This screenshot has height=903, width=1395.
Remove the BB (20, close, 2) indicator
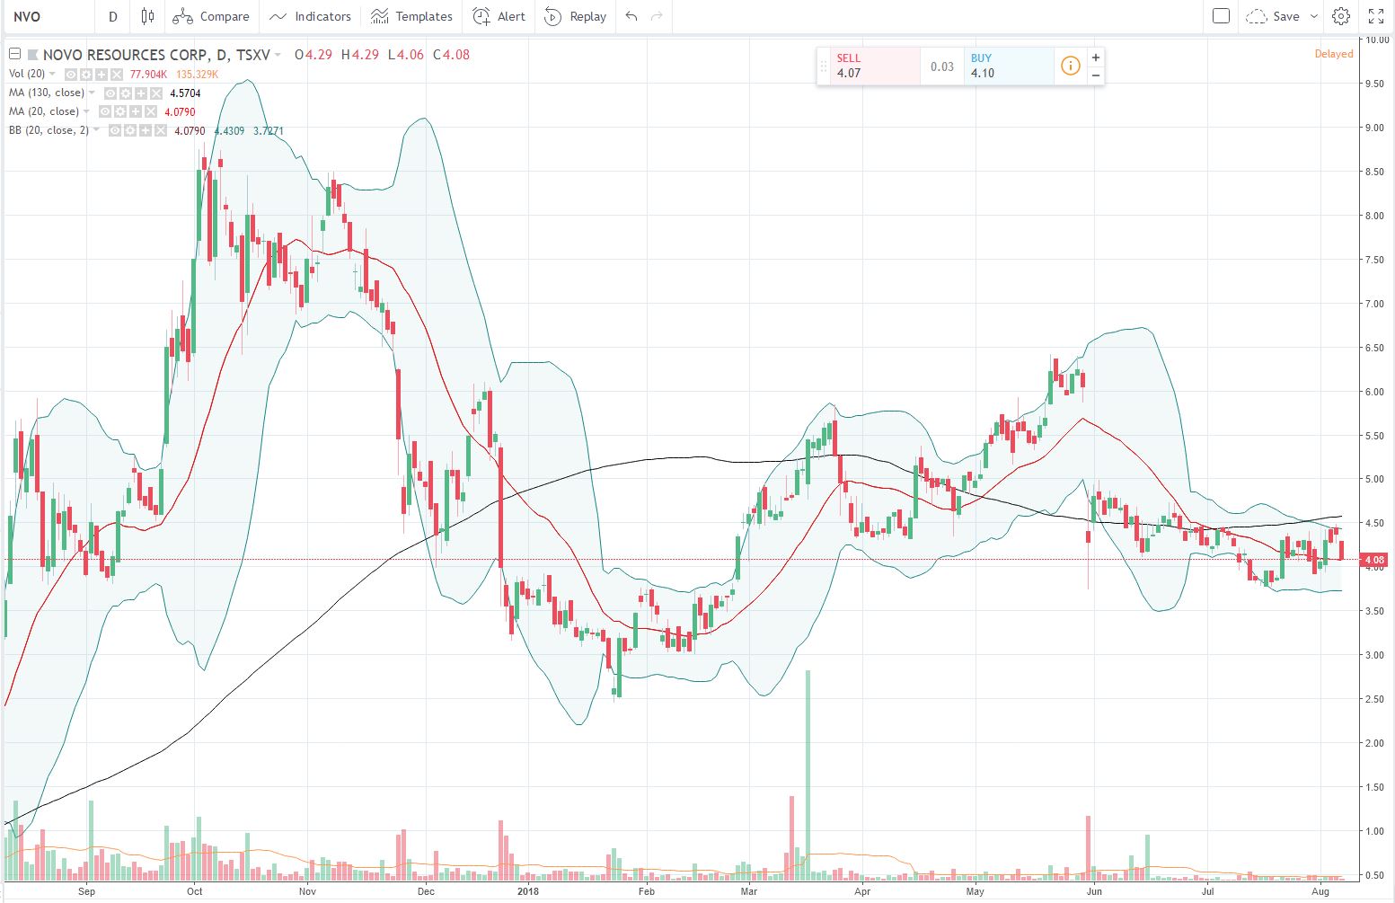coord(160,130)
